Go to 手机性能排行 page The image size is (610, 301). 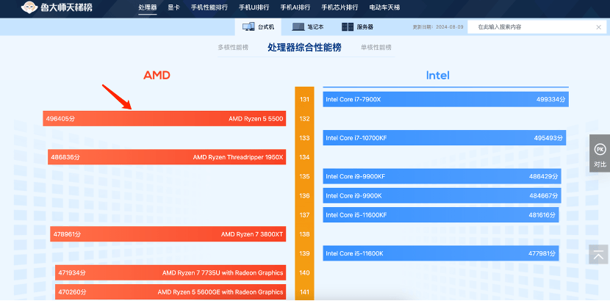point(208,8)
